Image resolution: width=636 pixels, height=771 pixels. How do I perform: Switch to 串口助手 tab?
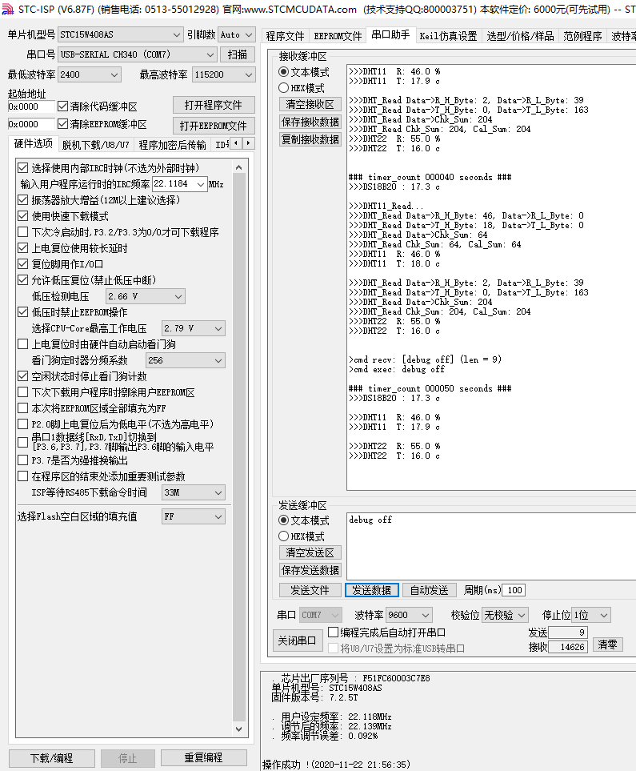(390, 35)
